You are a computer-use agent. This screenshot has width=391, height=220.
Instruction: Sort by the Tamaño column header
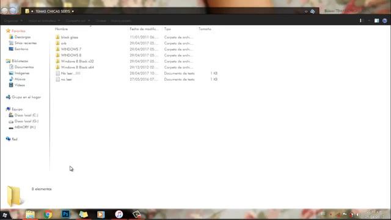click(205, 29)
